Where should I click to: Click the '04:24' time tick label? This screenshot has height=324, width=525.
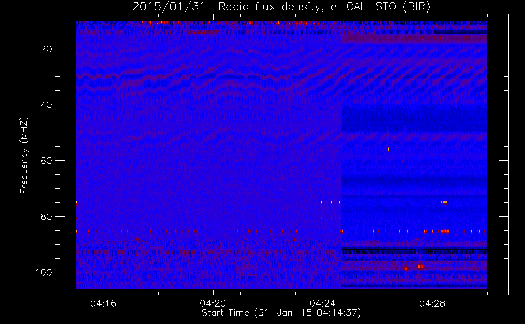323,304
